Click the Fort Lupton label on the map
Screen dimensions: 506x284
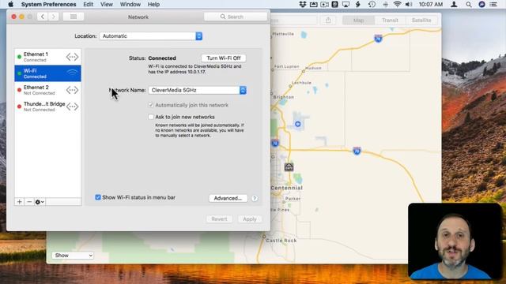[286, 66]
